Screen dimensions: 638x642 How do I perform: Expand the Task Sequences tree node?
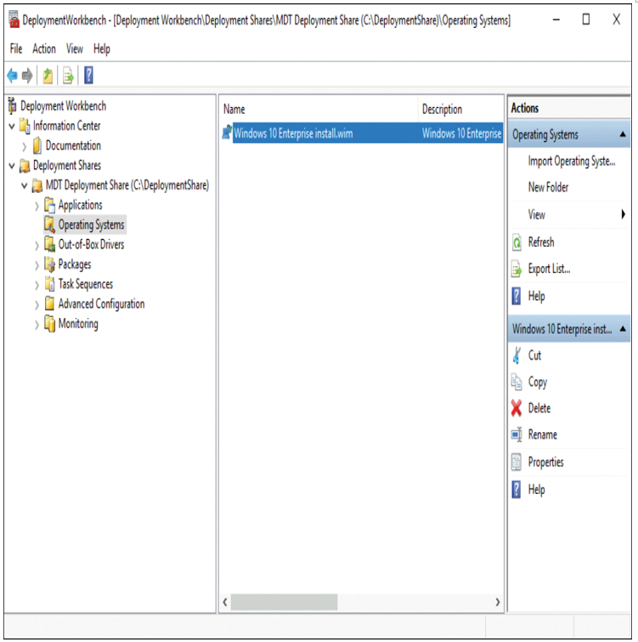click(37, 285)
